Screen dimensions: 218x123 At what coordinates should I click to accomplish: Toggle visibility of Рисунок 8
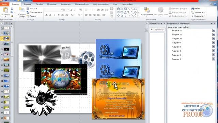tap(214, 47)
